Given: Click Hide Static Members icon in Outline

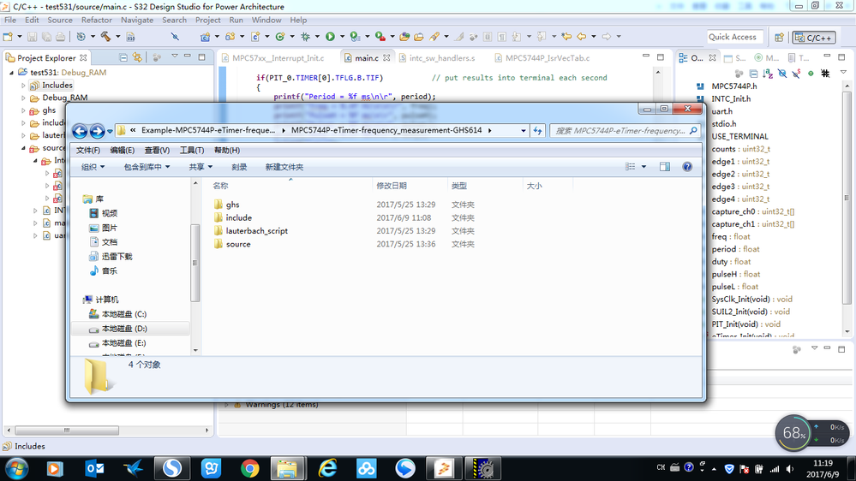Looking at the screenshot, I should (797, 73).
